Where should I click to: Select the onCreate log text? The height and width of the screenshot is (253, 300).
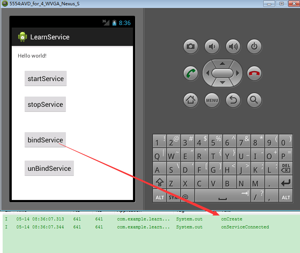tap(231, 219)
